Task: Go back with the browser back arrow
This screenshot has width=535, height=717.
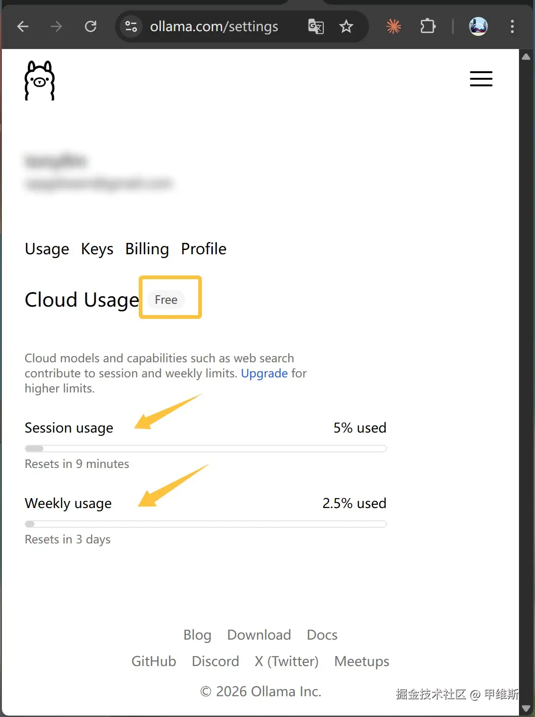Action: coord(23,26)
